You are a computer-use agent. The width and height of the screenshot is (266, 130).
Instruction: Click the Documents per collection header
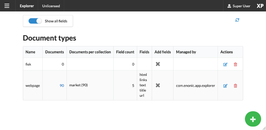90,52
